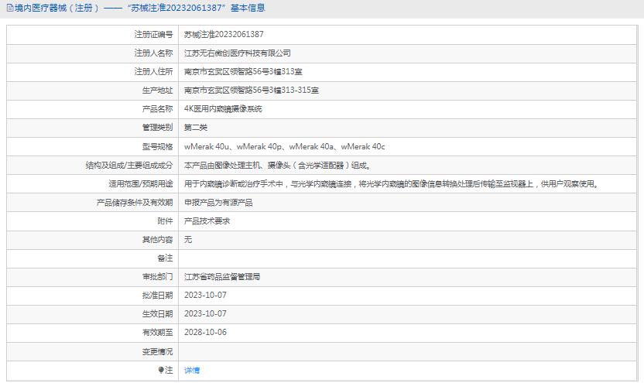The height and width of the screenshot is (383, 644).
Task: Select the registration number 苏械注准20232061387 value
Action: coord(224,35)
